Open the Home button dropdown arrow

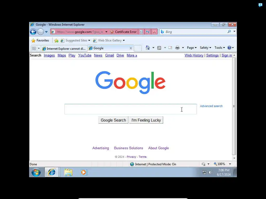153,48
